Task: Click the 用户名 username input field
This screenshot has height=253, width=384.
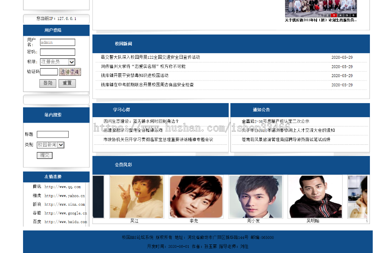Action: pos(58,42)
